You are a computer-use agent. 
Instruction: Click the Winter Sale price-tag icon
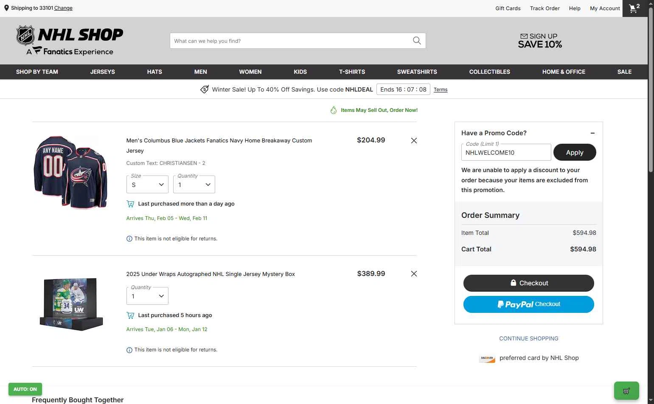(205, 89)
